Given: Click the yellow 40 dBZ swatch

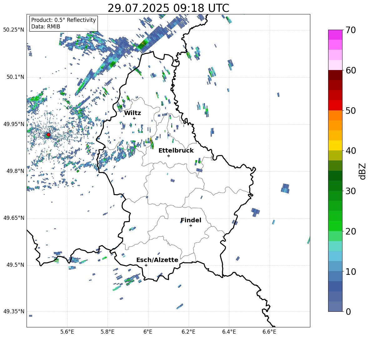Looking at the screenshot, I should (335, 145).
